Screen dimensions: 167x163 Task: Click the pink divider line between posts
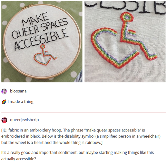[84, 112]
